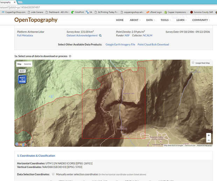Open CopperSignShop.com bookmark
The height and width of the screenshot is (181, 217).
point(14,12)
